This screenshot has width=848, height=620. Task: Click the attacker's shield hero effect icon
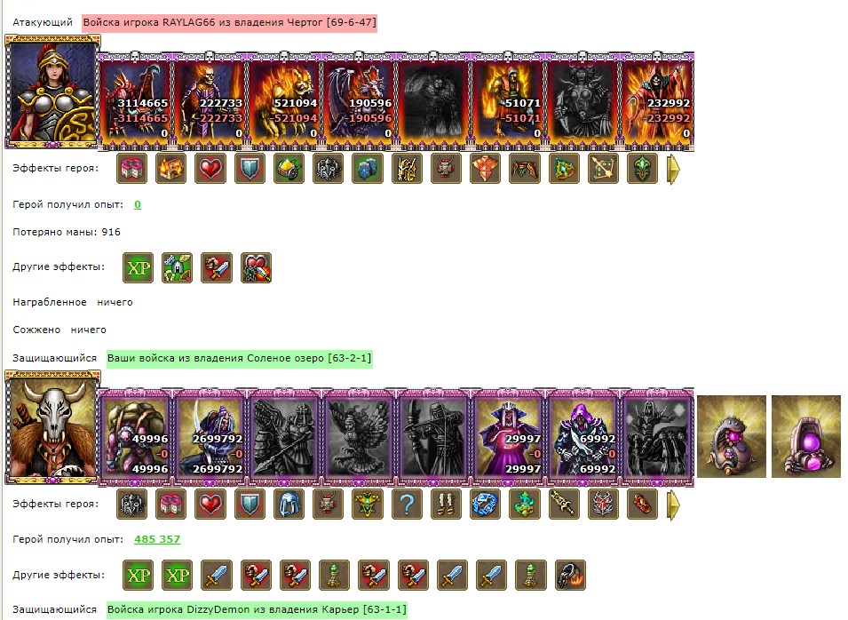click(x=250, y=168)
